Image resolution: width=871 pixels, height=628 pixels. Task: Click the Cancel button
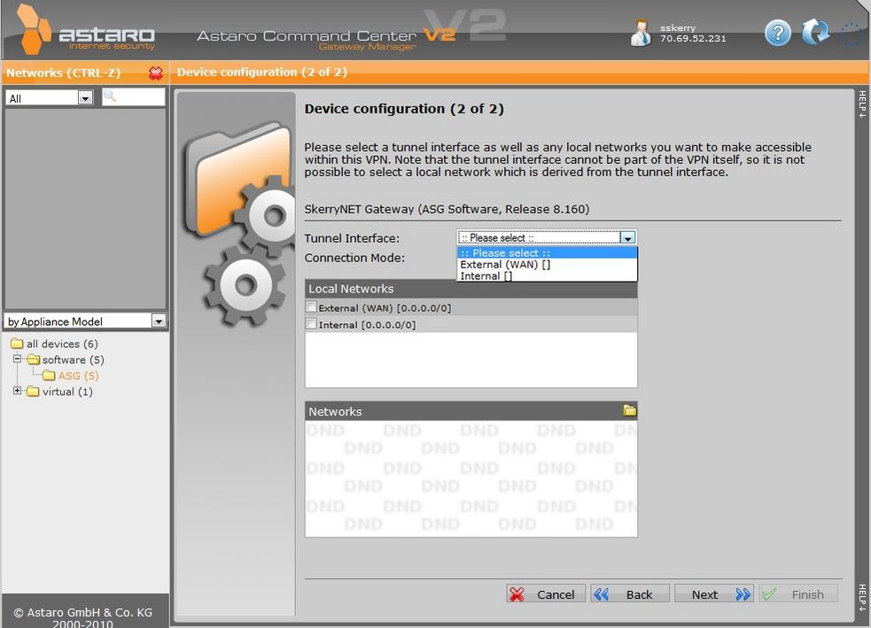click(545, 594)
